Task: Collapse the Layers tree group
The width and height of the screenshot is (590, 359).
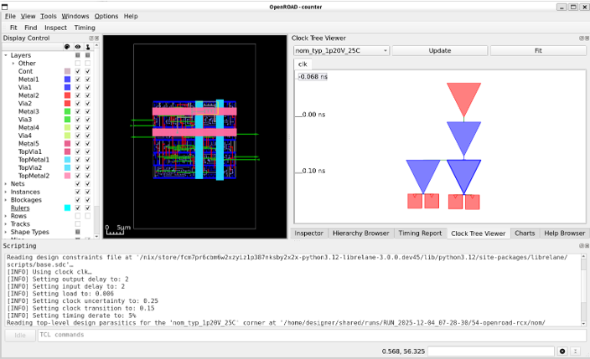Action: coord(6,55)
